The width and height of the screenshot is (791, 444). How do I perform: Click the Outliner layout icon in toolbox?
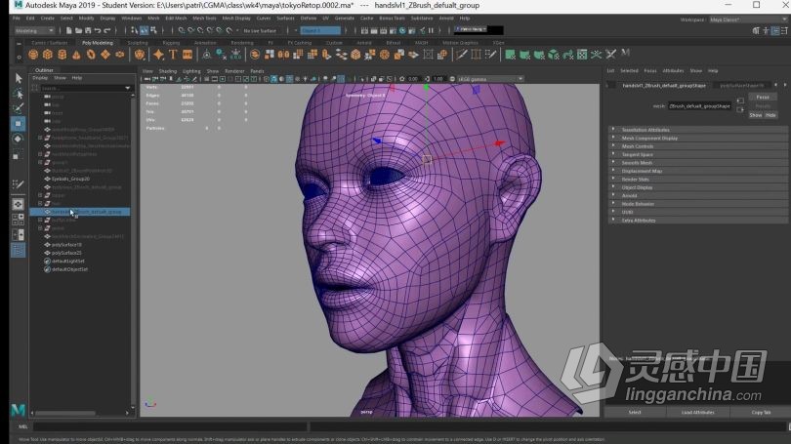pos(19,250)
